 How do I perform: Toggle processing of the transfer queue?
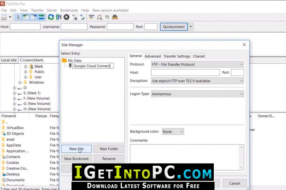coord(59,17)
